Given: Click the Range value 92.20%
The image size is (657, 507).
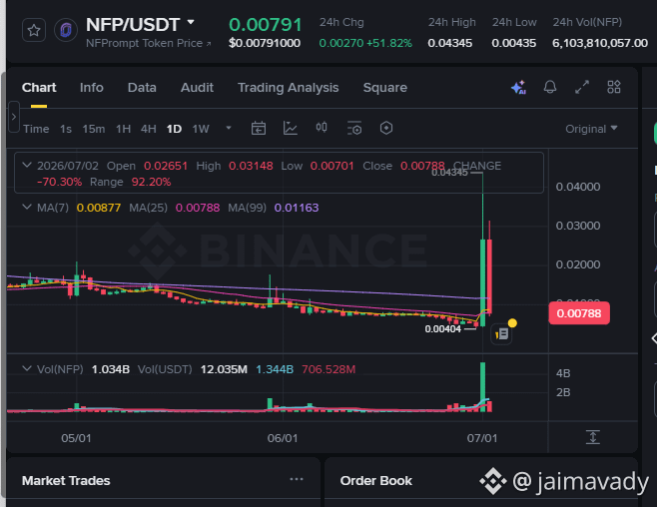Looking at the screenshot, I should coord(151,182).
